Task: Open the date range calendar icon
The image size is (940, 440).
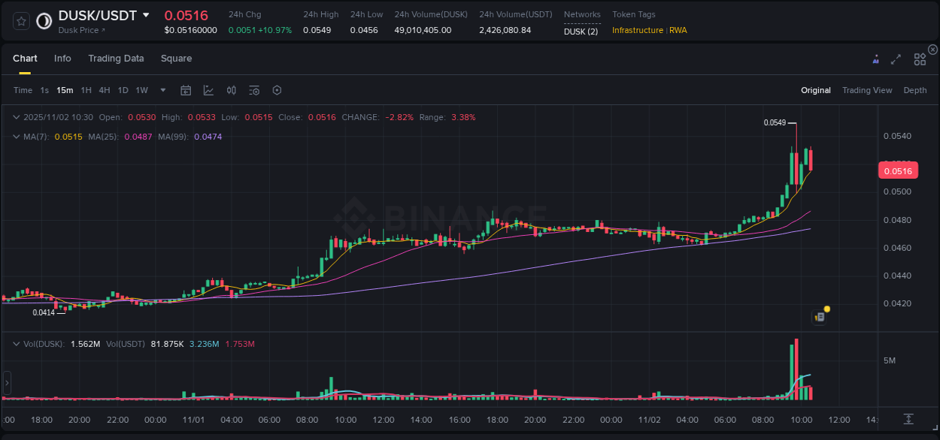Action: 186,89
